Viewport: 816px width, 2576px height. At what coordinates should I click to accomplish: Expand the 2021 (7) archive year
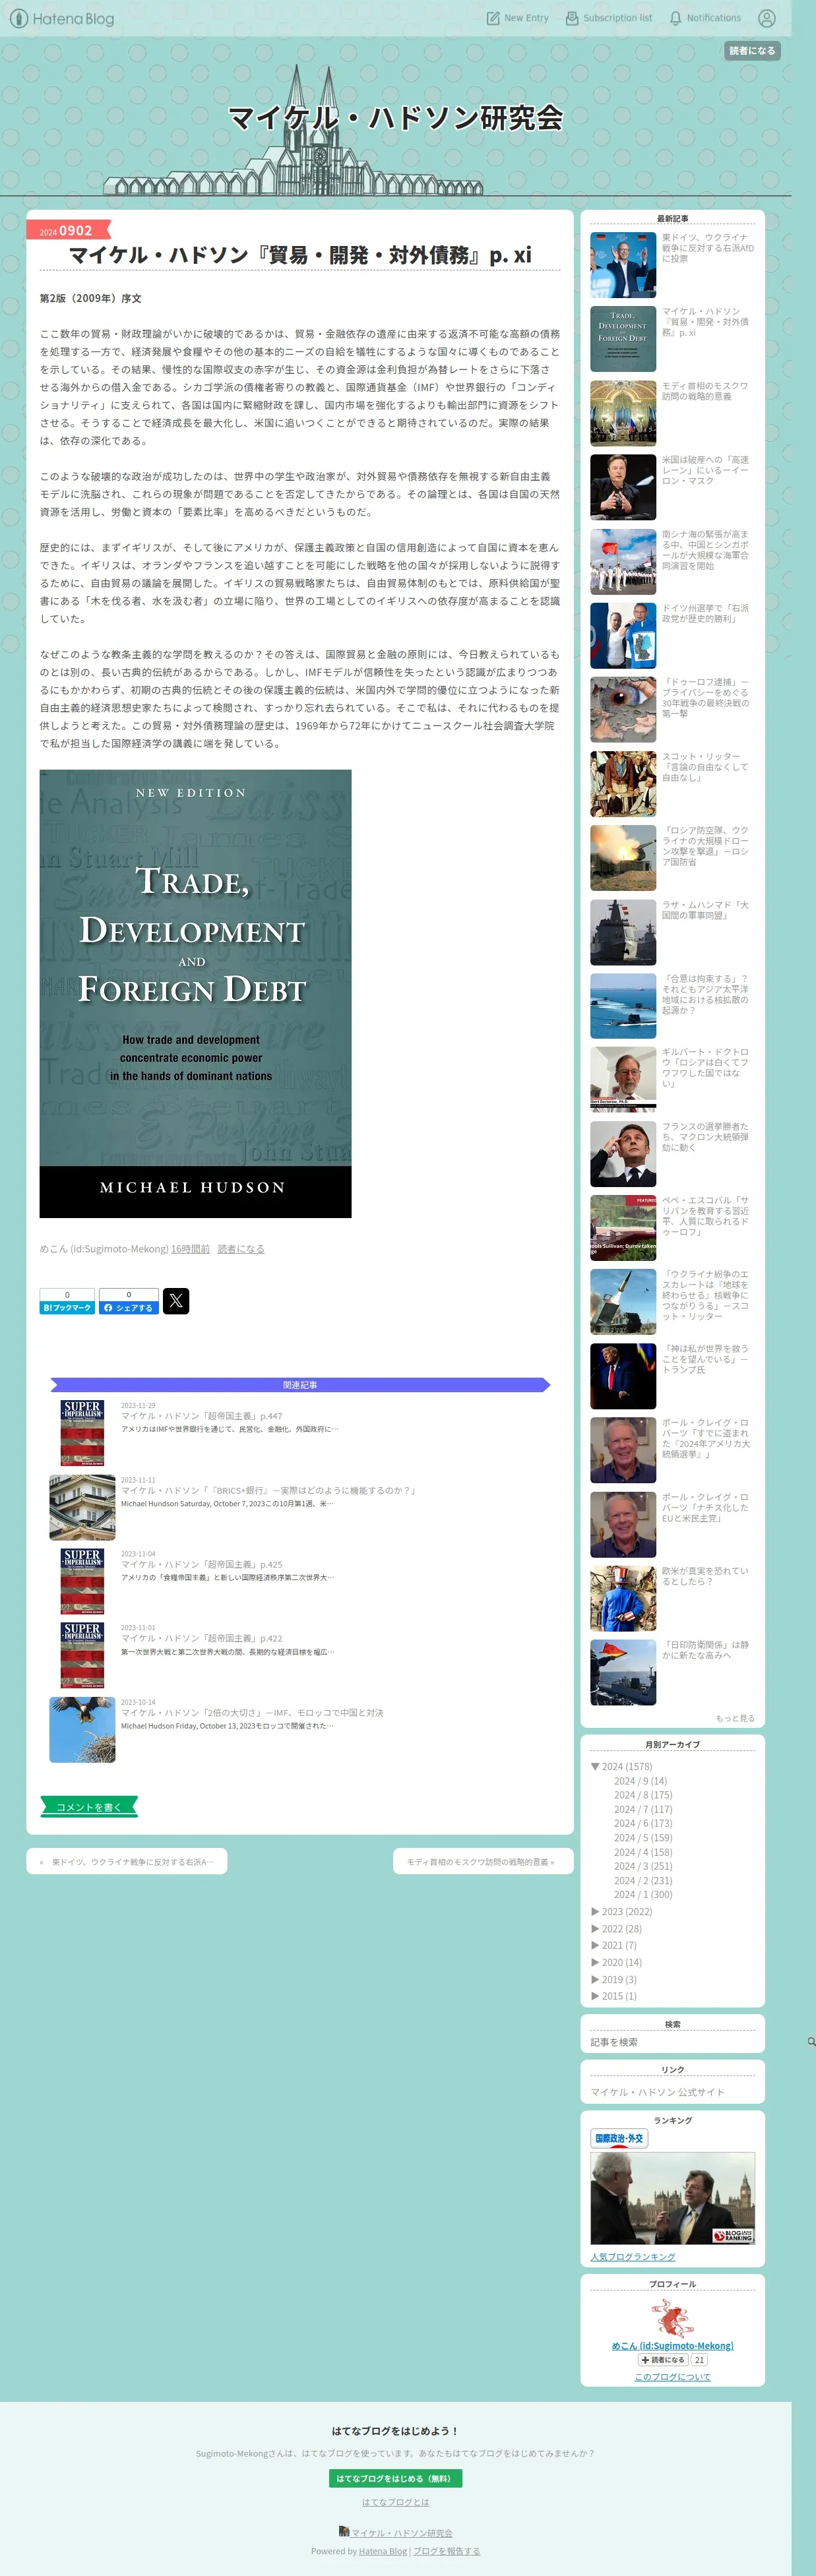tap(595, 1945)
